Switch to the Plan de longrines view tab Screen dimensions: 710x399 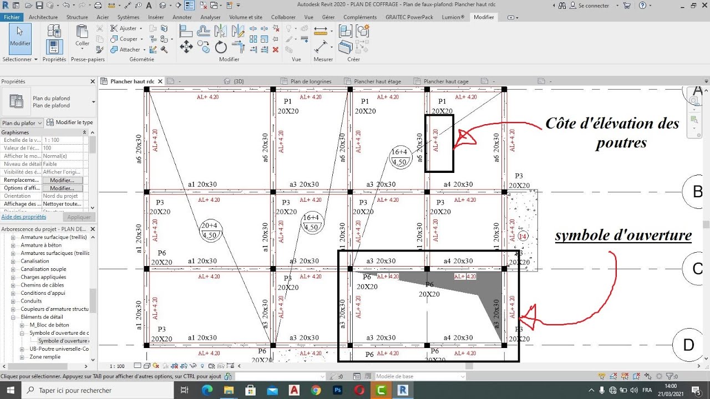click(x=311, y=81)
